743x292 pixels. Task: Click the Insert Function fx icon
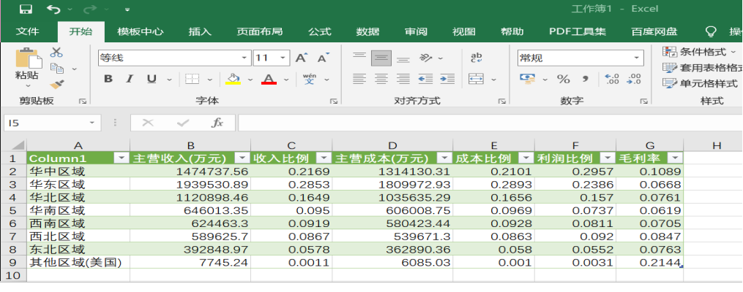217,123
